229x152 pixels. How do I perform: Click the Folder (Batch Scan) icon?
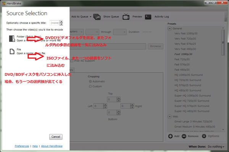point(12,38)
